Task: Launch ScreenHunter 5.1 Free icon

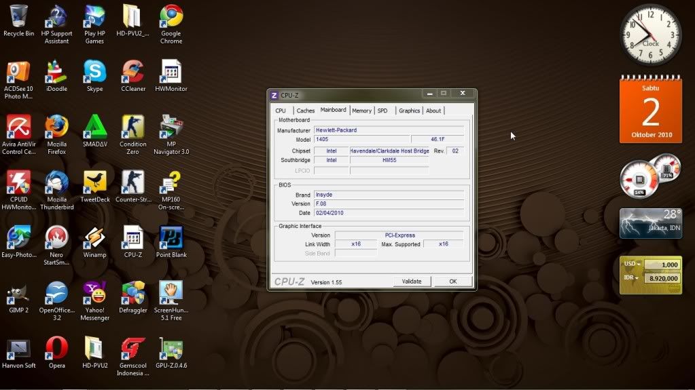Action: (171, 301)
